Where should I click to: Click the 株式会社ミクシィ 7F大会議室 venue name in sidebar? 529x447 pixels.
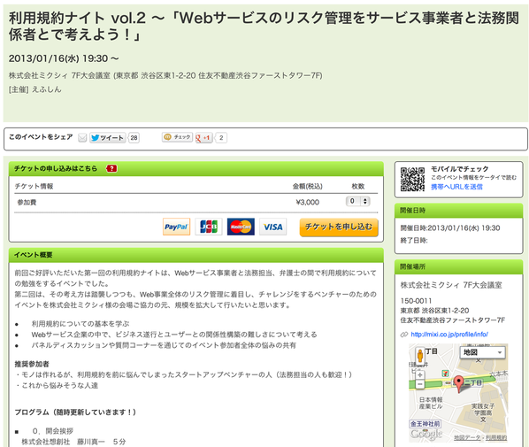point(451,285)
